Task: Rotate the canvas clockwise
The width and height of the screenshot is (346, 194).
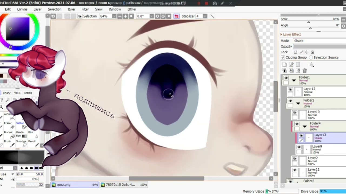Action: [x=163, y=16]
